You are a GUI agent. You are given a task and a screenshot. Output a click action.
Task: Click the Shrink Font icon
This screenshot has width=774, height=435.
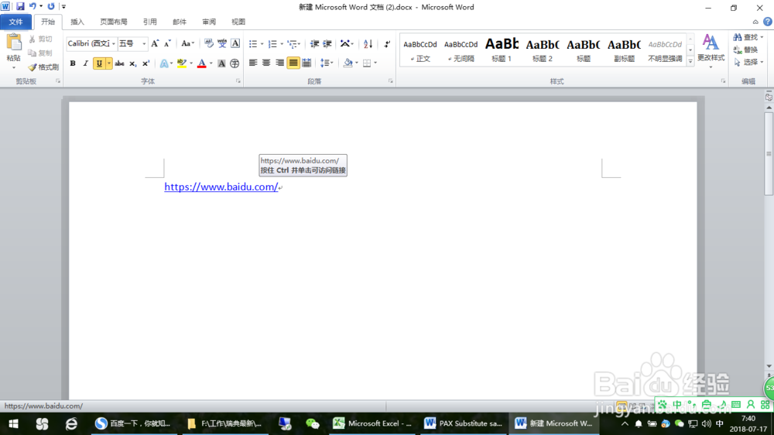(167, 43)
